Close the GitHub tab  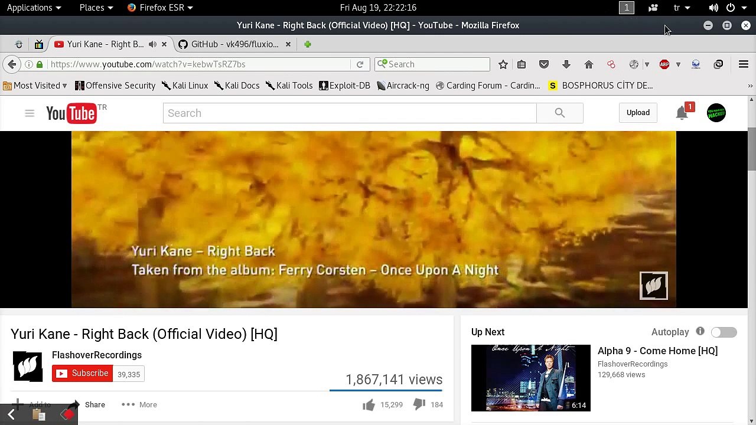pyautogui.click(x=288, y=44)
